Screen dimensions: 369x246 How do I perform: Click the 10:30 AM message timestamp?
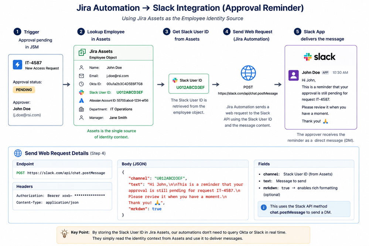(x=340, y=72)
